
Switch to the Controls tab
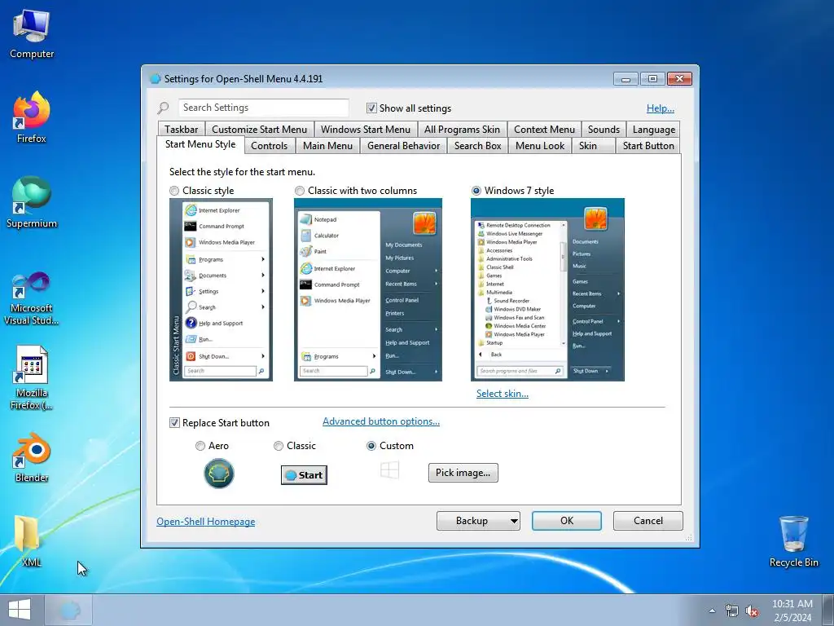coord(269,146)
